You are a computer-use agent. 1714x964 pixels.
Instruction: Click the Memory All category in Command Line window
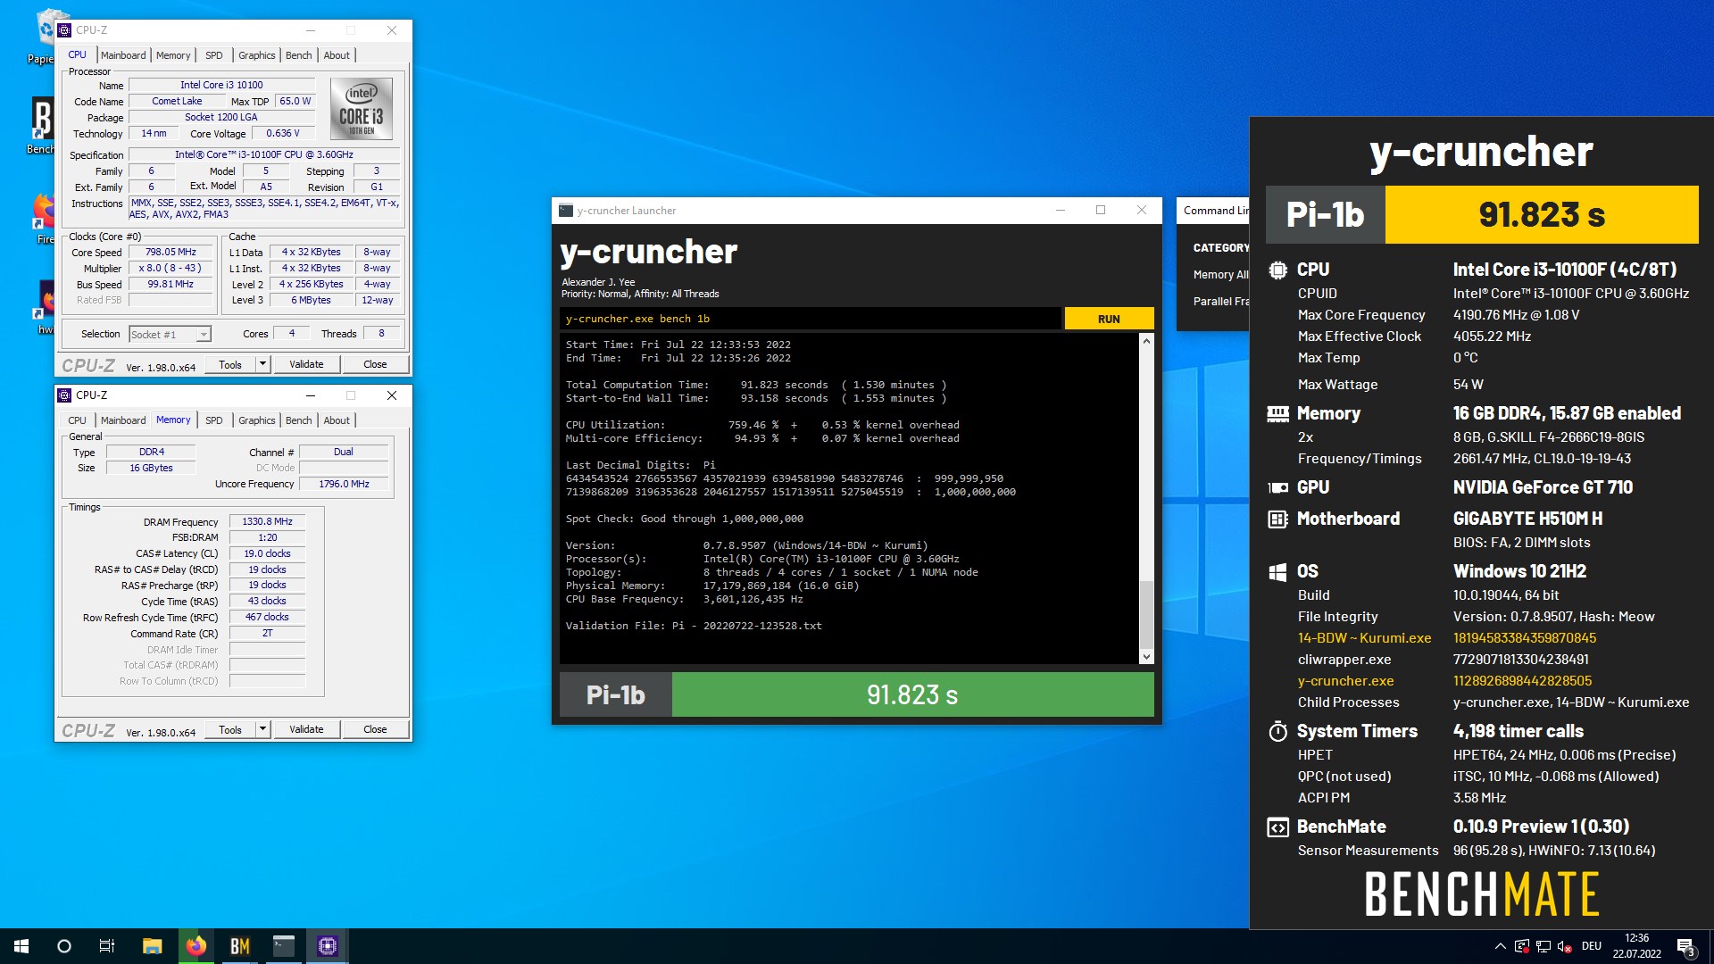coord(1220,275)
